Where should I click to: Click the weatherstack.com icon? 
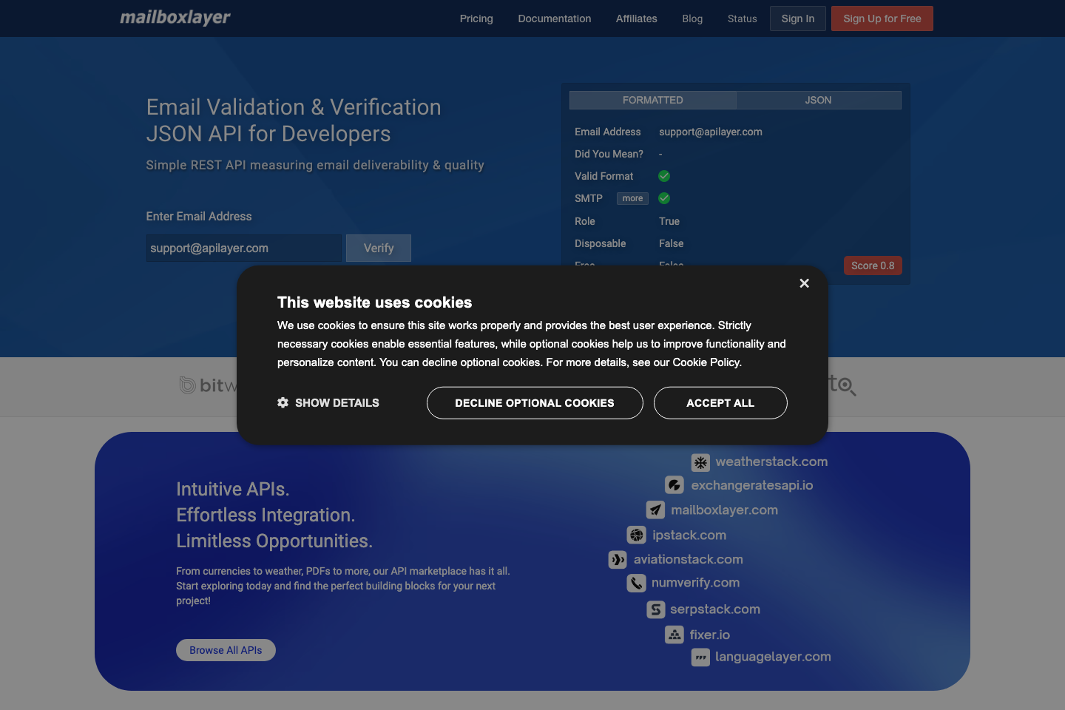click(700, 462)
